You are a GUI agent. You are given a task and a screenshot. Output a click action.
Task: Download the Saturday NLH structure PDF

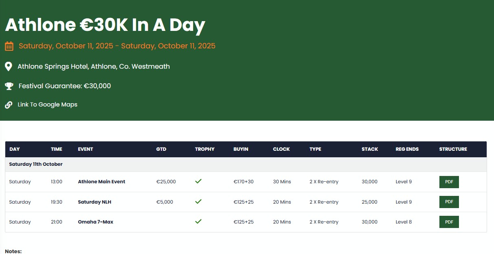[x=449, y=202]
